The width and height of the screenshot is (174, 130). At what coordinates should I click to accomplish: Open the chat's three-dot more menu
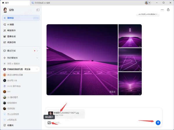162,10
